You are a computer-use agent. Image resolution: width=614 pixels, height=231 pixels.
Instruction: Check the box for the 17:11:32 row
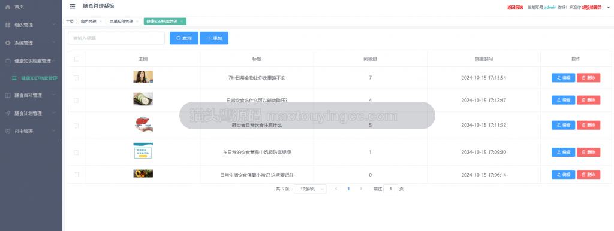[x=76, y=126]
